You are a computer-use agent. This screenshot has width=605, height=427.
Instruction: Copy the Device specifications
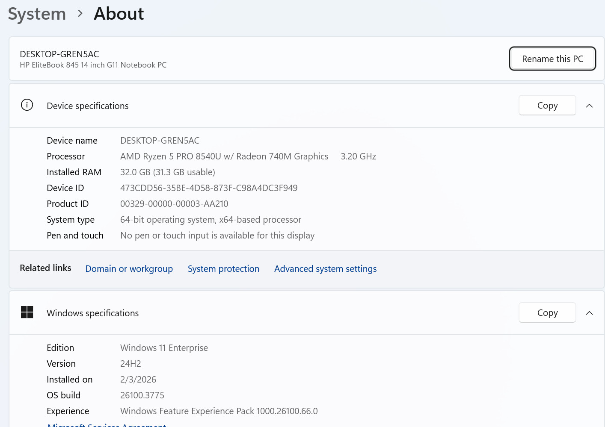coord(547,105)
